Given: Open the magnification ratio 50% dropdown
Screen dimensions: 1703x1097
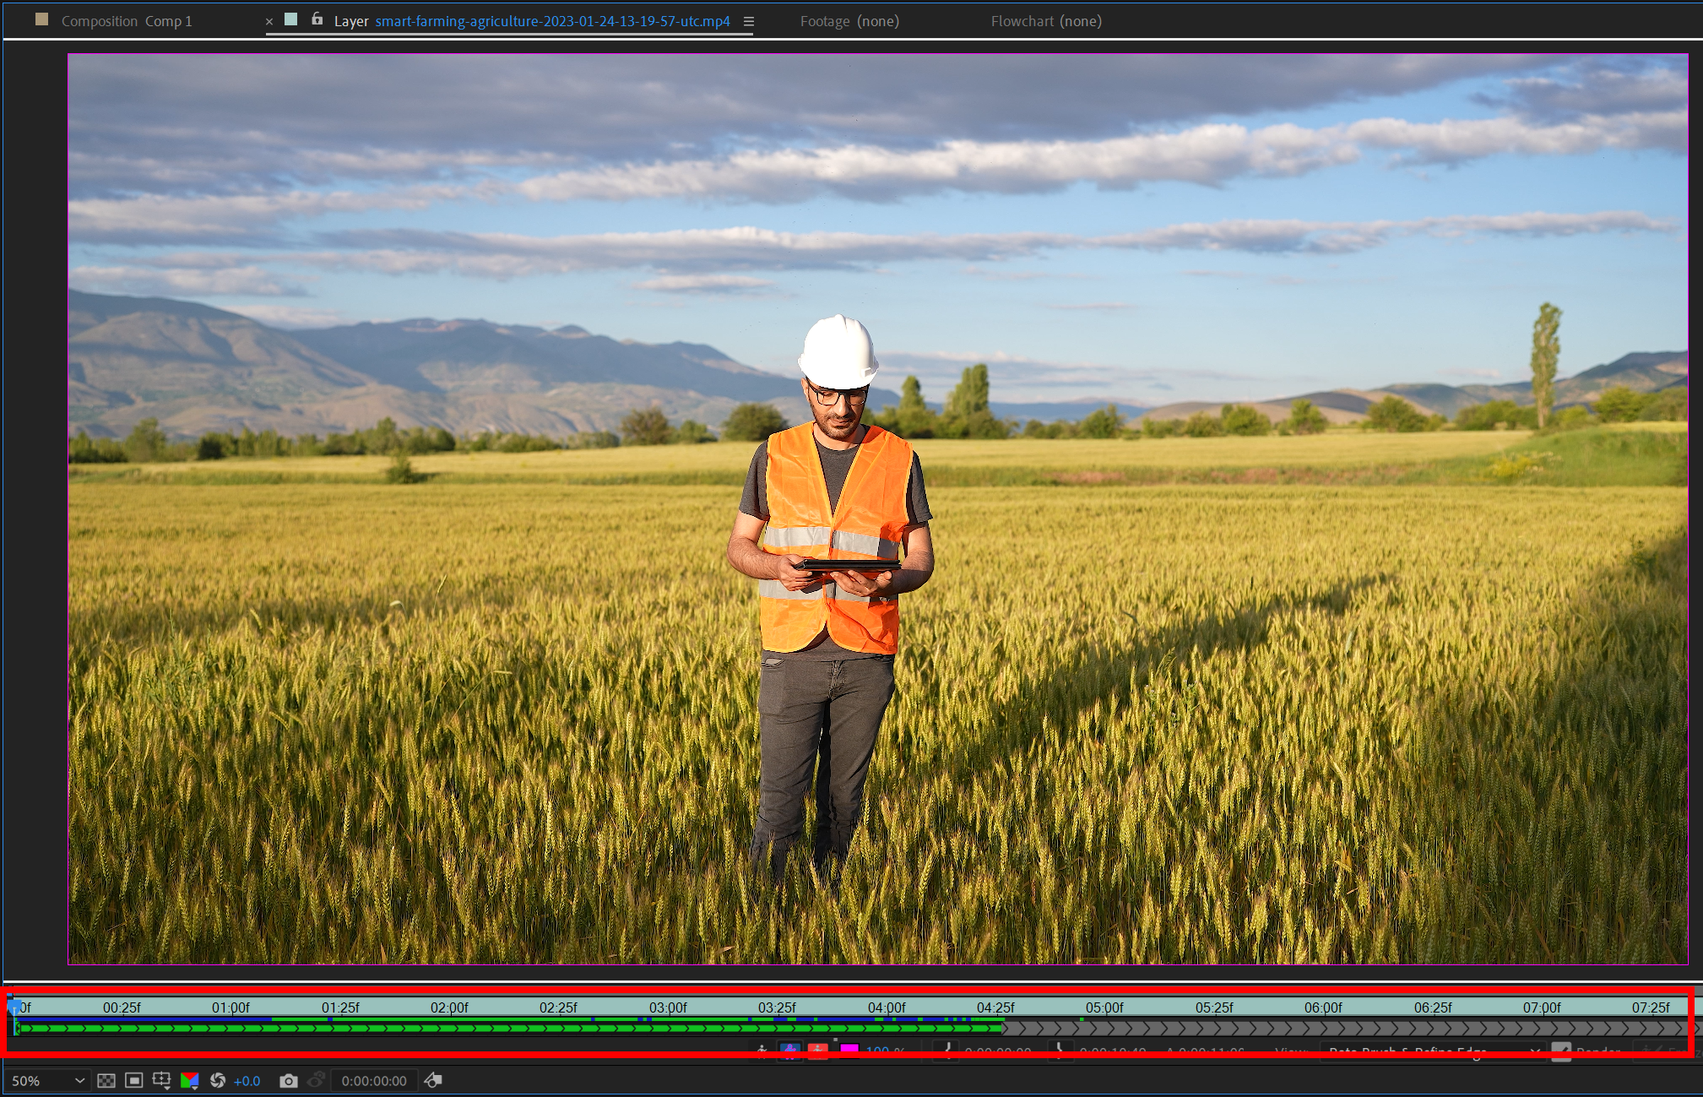Looking at the screenshot, I should pos(47,1081).
